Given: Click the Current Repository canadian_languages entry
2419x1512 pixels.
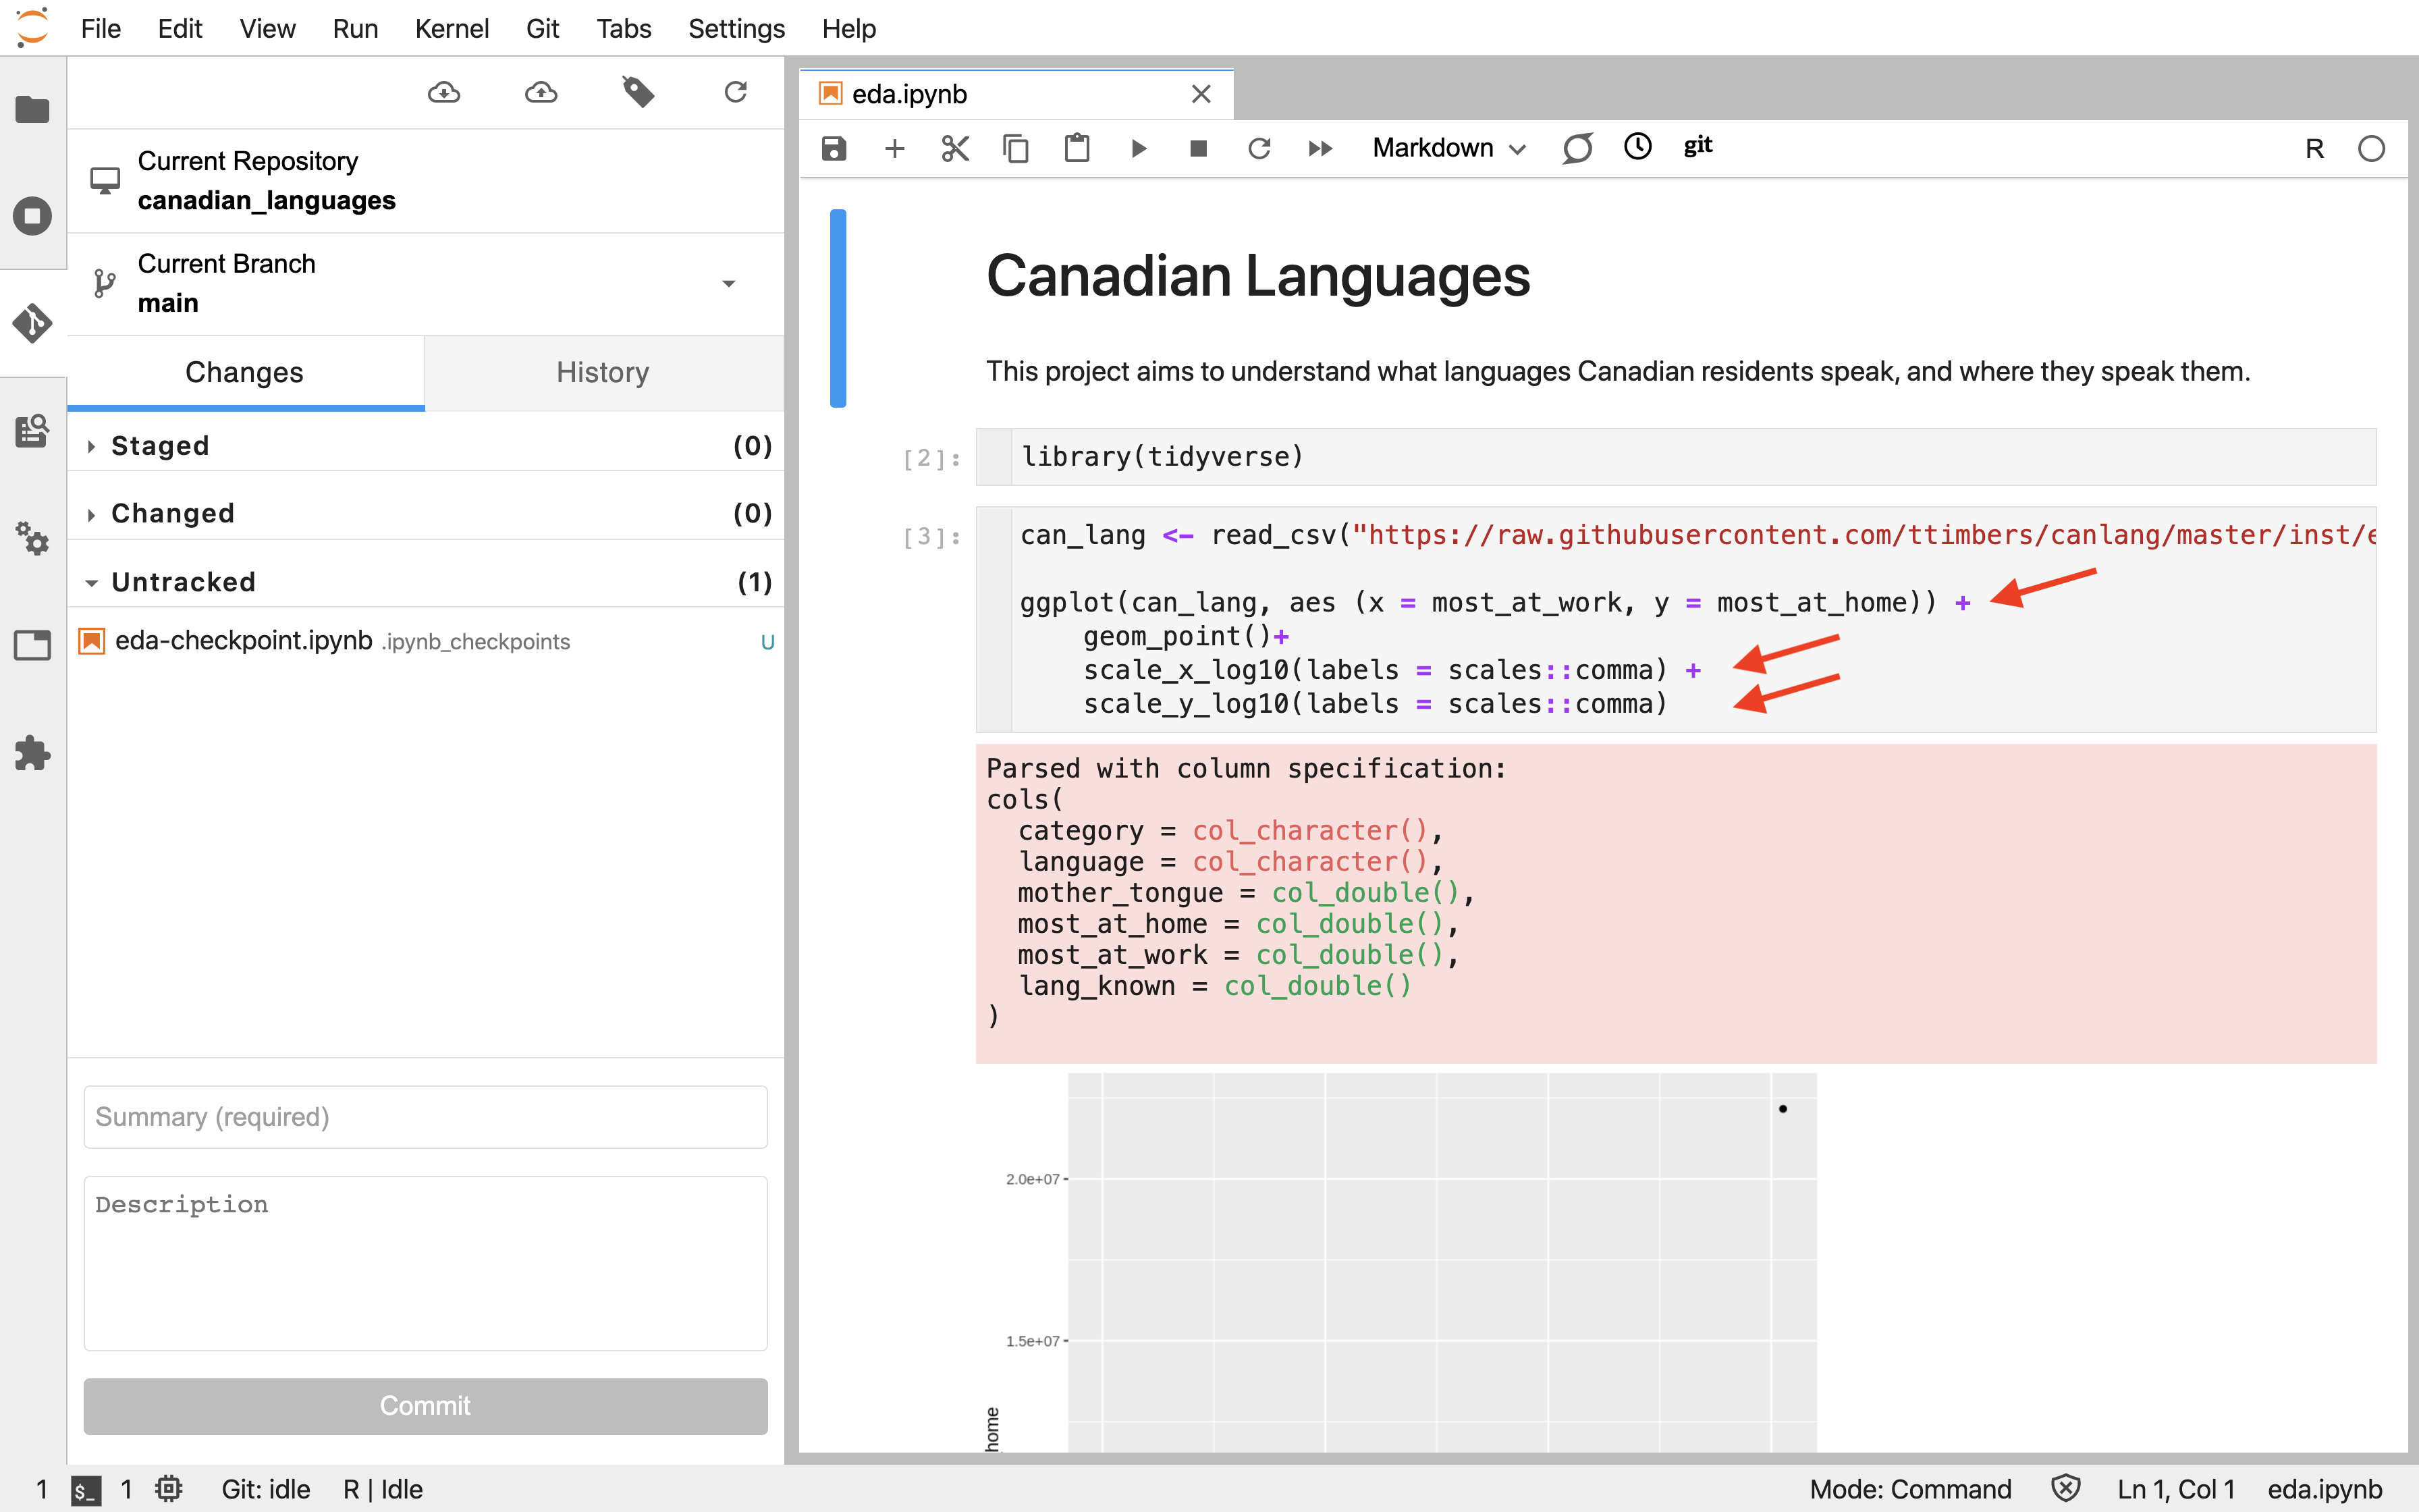Looking at the screenshot, I should pyautogui.click(x=426, y=181).
